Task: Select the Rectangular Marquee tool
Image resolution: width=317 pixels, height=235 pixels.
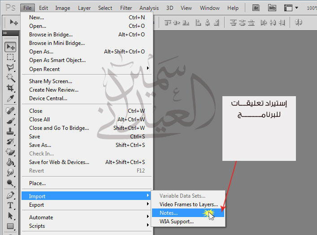Action: (x=10, y=57)
